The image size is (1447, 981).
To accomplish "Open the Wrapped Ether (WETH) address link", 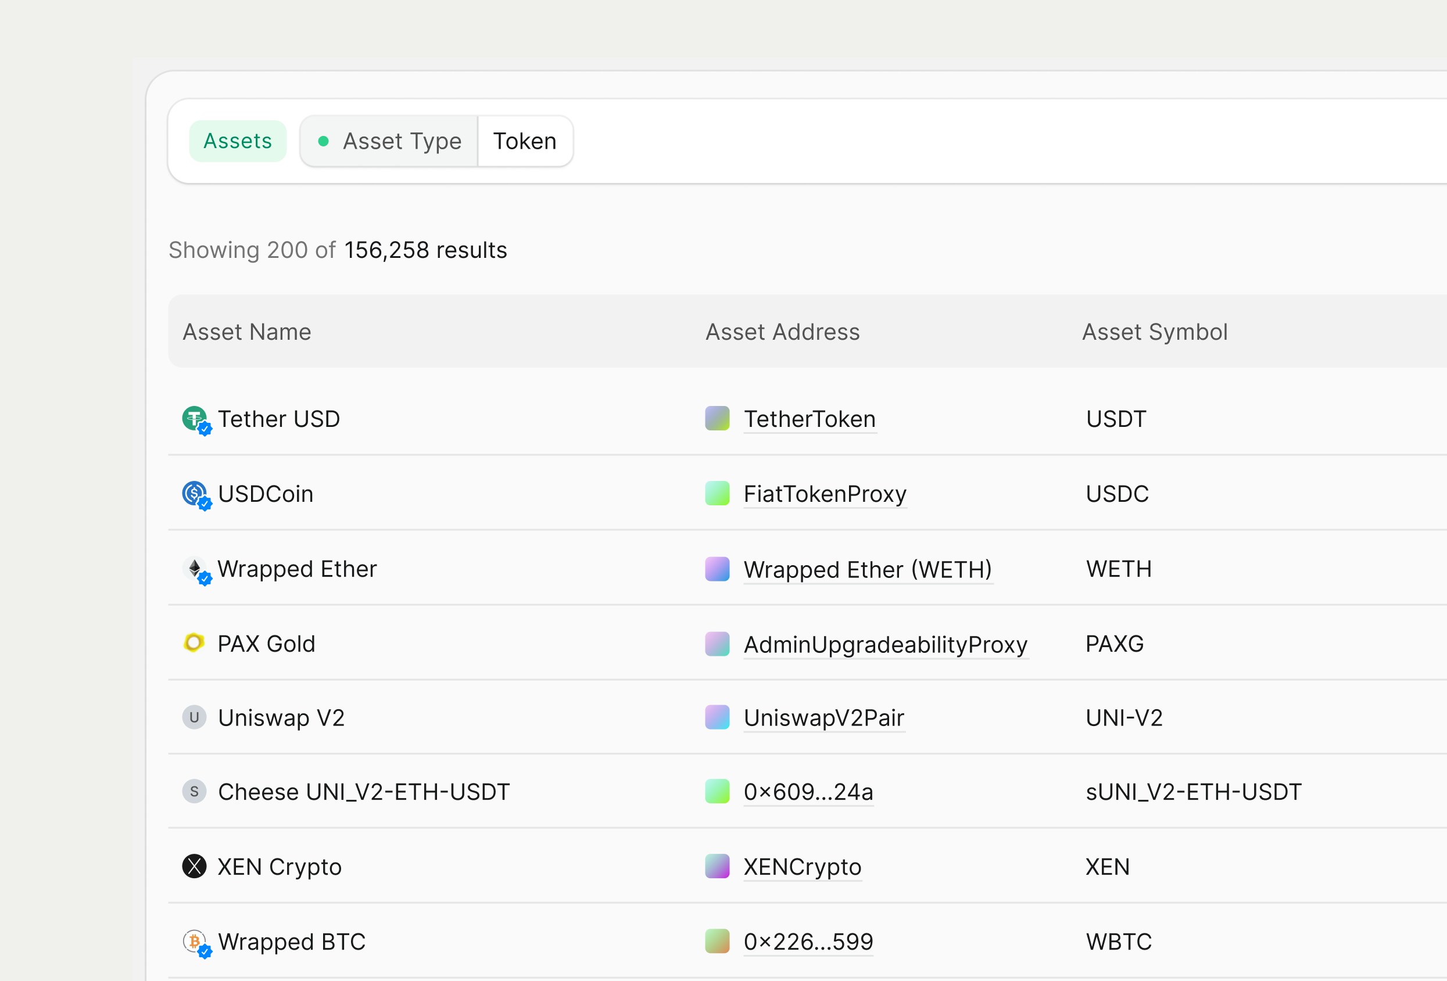I will 867,569.
